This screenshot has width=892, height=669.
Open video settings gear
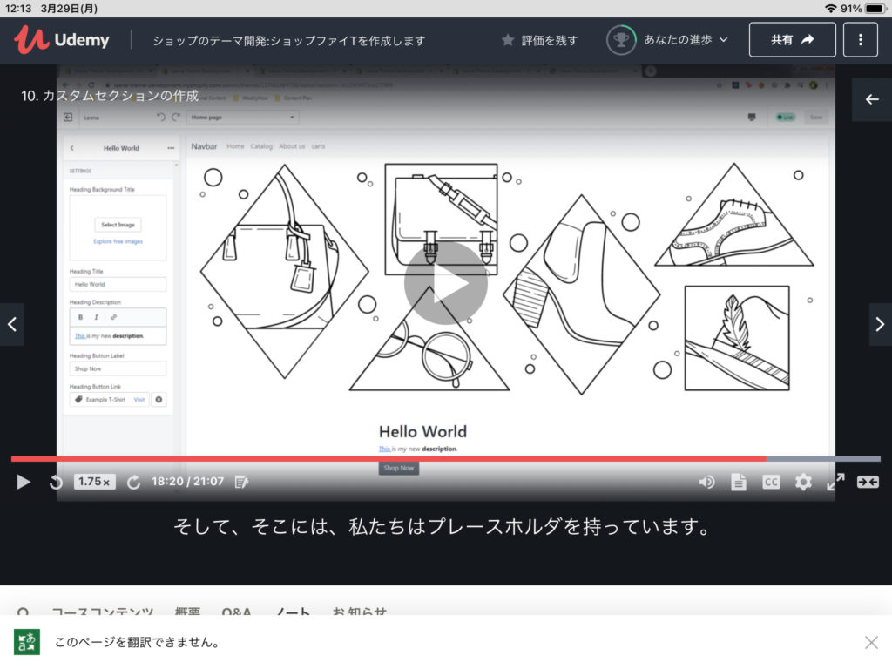[803, 482]
